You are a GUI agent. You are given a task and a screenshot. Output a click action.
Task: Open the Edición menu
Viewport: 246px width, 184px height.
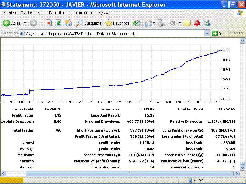click(27, 13)
